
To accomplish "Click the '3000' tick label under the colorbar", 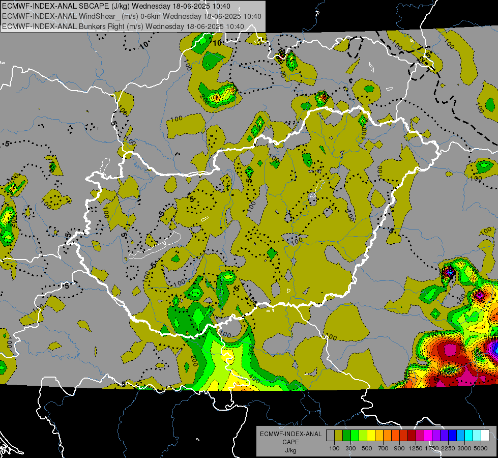I will pyautogui.click(x=464, y=448).
